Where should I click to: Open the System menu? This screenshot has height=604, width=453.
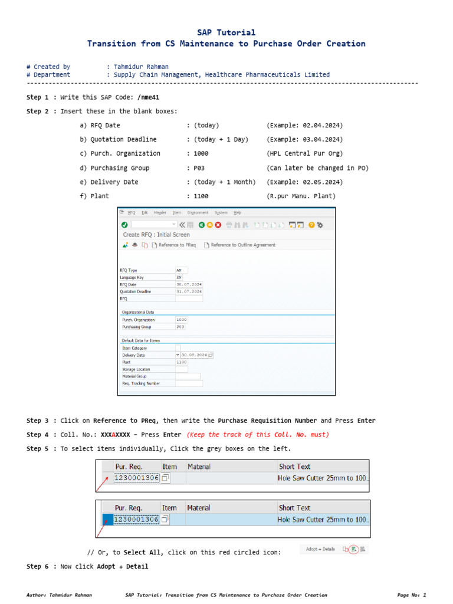(x=221, y=212)
